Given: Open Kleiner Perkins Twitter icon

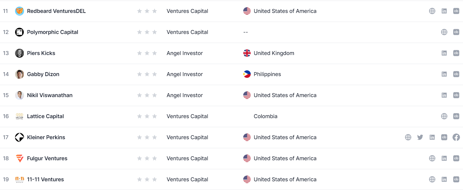Looking at the screenshot, I should [x=420, y=137].
